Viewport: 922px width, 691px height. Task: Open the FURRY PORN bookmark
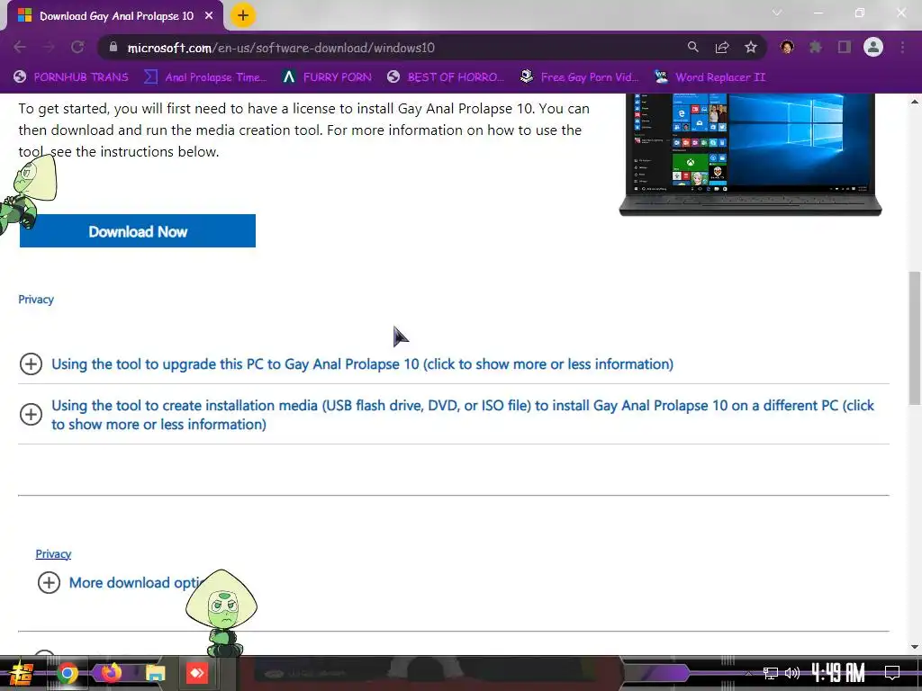327,77
